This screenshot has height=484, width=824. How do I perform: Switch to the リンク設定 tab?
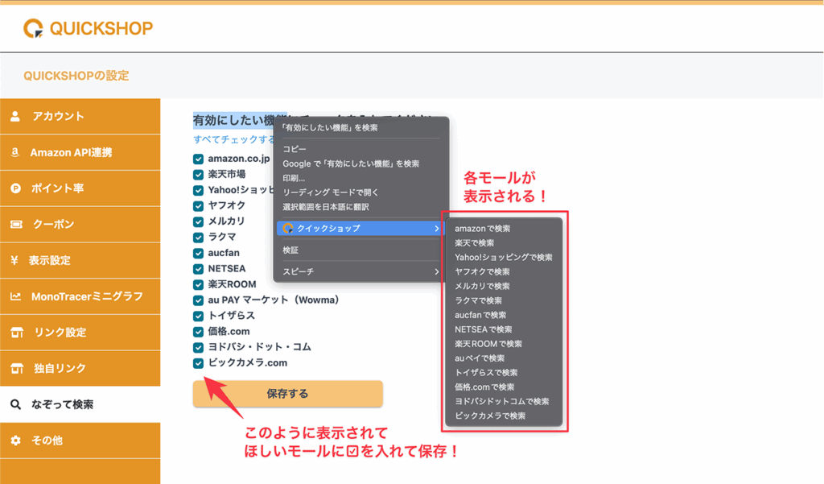point(80,333)
